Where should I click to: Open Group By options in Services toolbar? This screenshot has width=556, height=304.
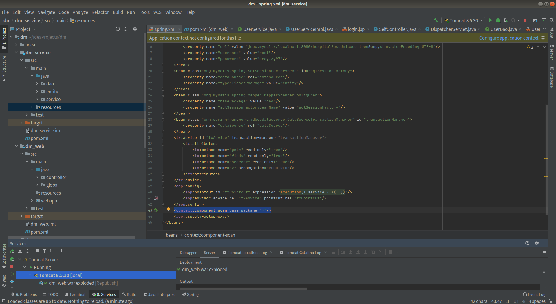click(37, 251)
